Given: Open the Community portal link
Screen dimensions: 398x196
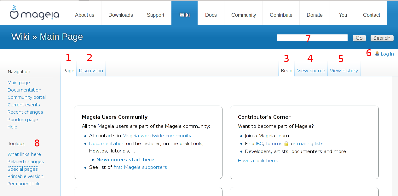Looking at the screenshot, I should click(x=26, y=97).
